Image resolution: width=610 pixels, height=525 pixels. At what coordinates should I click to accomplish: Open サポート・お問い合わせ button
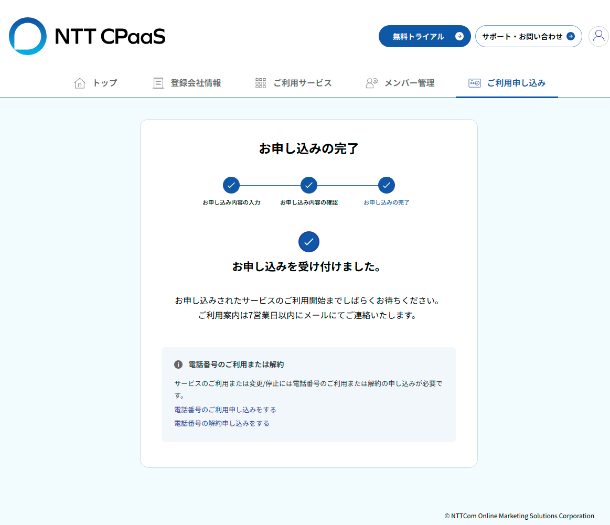click(x=528, y=37)
